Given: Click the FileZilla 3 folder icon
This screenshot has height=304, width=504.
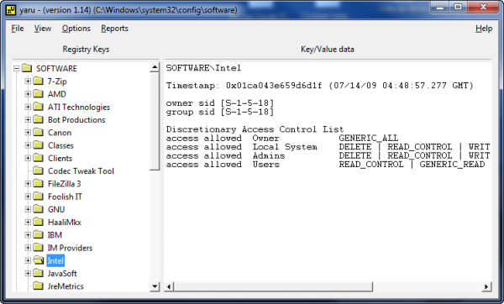Looking at the screenshot, I should coord(39,184).
